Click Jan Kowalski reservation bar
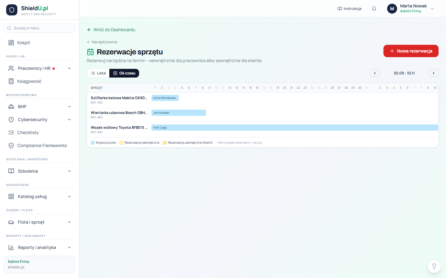 [x=179, y=113]
